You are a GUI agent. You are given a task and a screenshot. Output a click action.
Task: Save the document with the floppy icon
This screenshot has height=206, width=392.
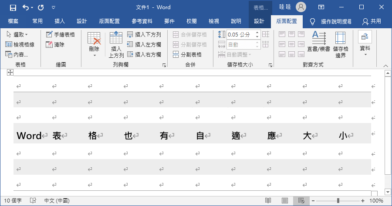[13, 8]
